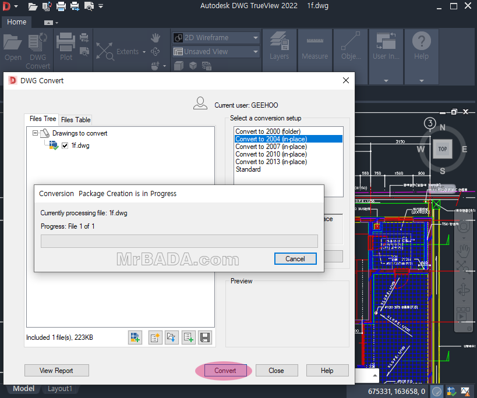Click the Close button in DWG Convert
477x398 pixels.
point(277,371)
